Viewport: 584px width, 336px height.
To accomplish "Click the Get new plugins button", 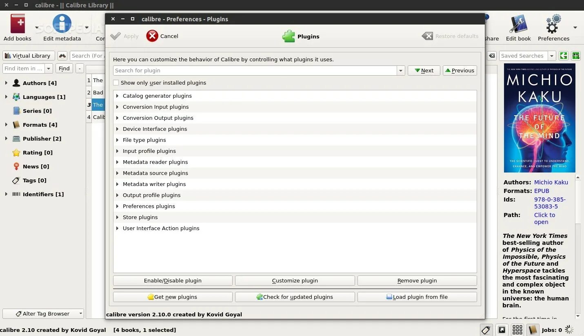I will (172, 297).
